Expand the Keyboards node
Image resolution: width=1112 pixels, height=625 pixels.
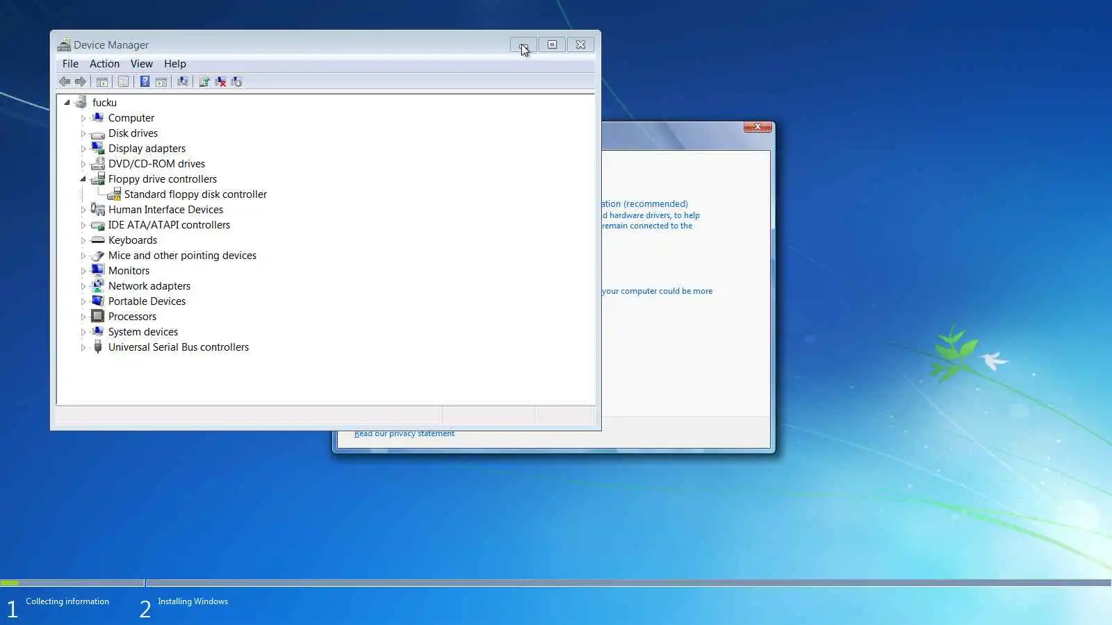coord(83,240)
